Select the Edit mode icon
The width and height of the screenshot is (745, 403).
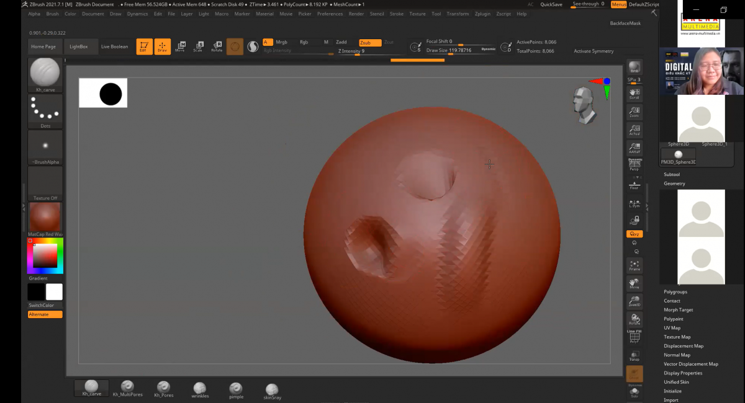pyautogui.click(x=144, y=46)
